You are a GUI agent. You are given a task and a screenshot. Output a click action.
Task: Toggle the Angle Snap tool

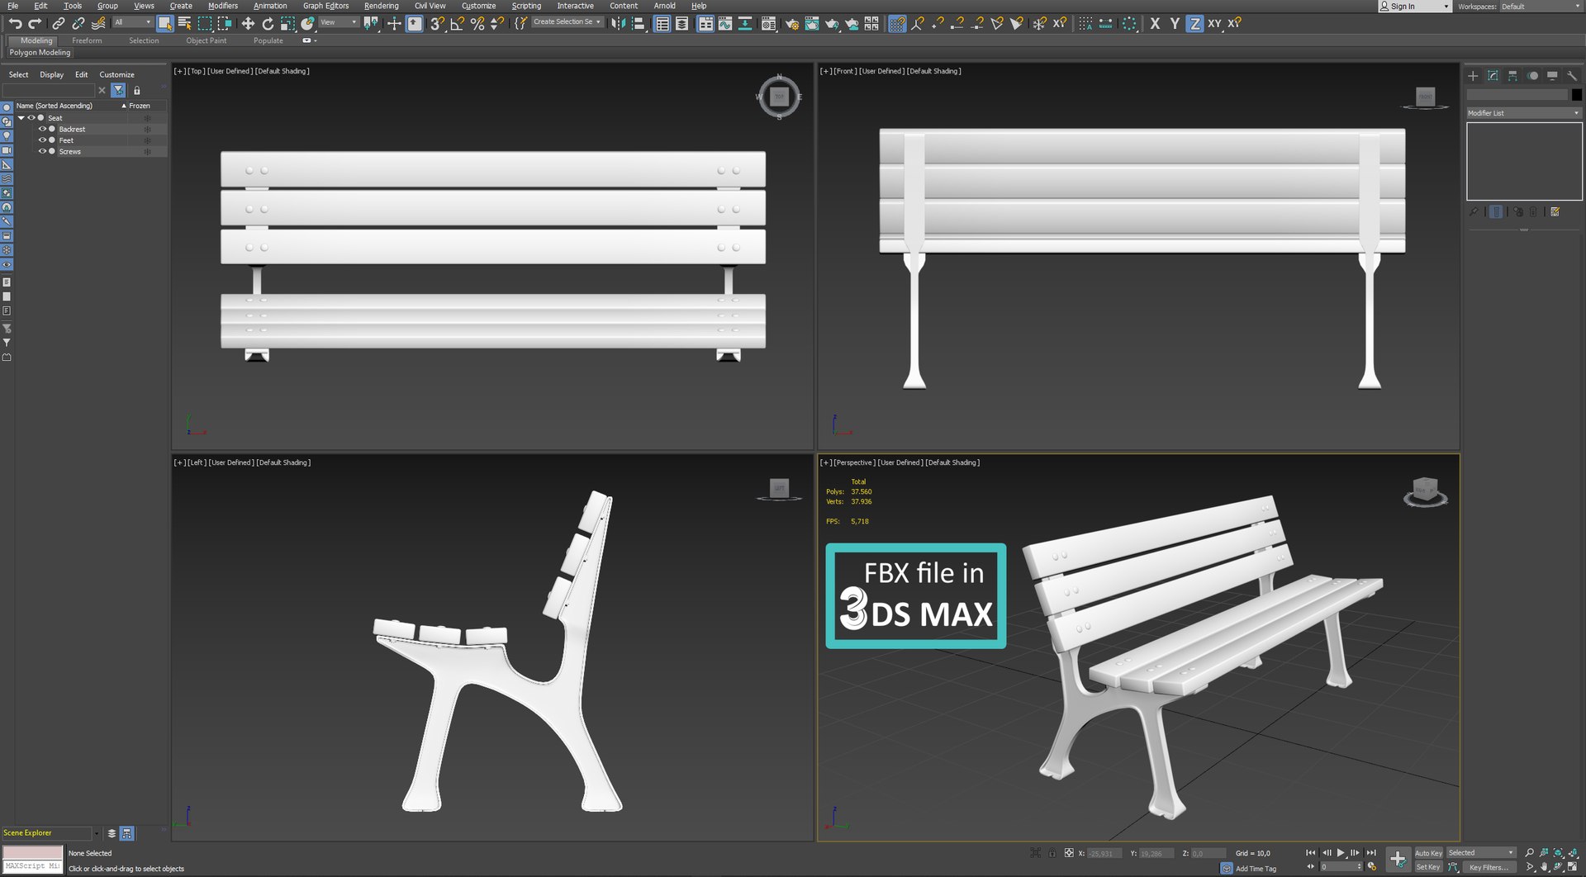458,24
